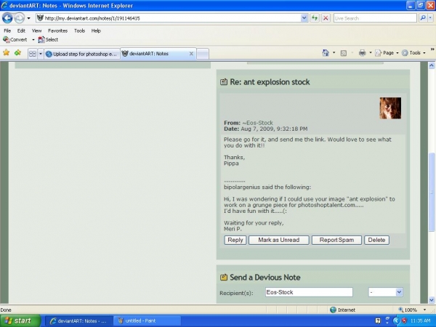The height and width of the screenshot is (327, 436).
Task: Switch to Upload step for photoshop tab
Action: click(82, 54)
